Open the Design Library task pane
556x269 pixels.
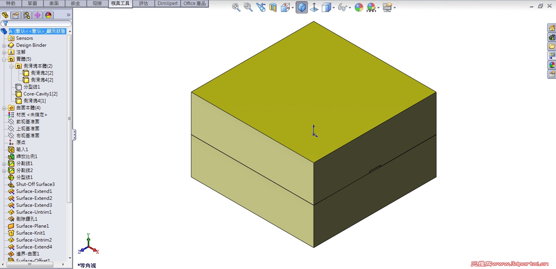(552, 37)
